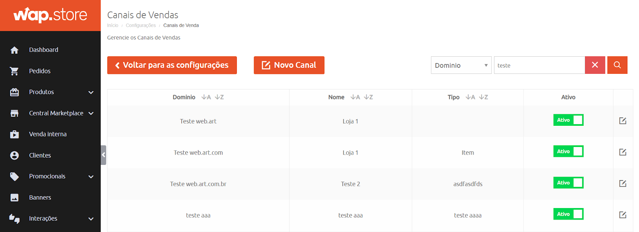Click the Venda interna icon
This screenshot has height=232, width=639.
(14, 134)
